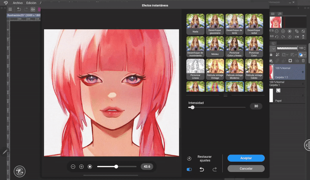
Task: Click the restore settings clock icon
Action: click(189, 158)
